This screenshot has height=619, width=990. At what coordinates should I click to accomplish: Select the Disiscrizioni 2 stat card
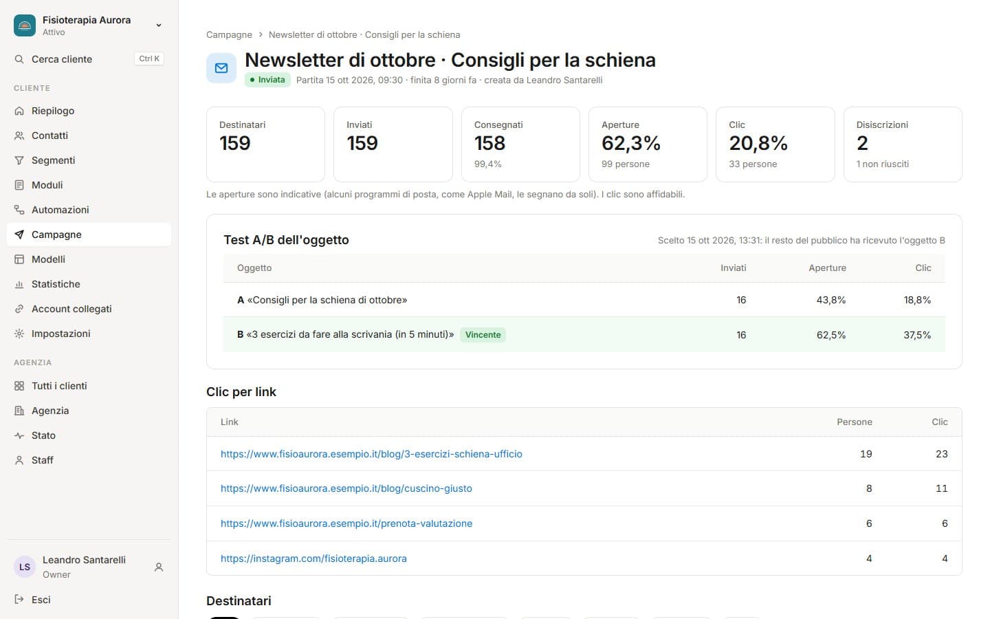[x=903, y=144]
